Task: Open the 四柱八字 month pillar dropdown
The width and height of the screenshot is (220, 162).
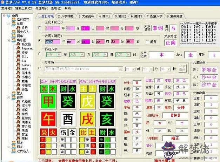Action: coord(82,55)
